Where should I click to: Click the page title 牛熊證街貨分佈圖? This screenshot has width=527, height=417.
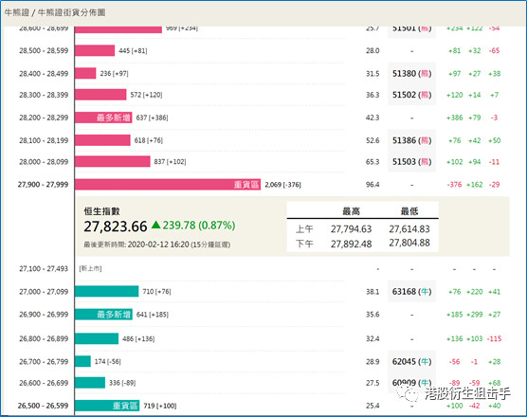(72, 12)
